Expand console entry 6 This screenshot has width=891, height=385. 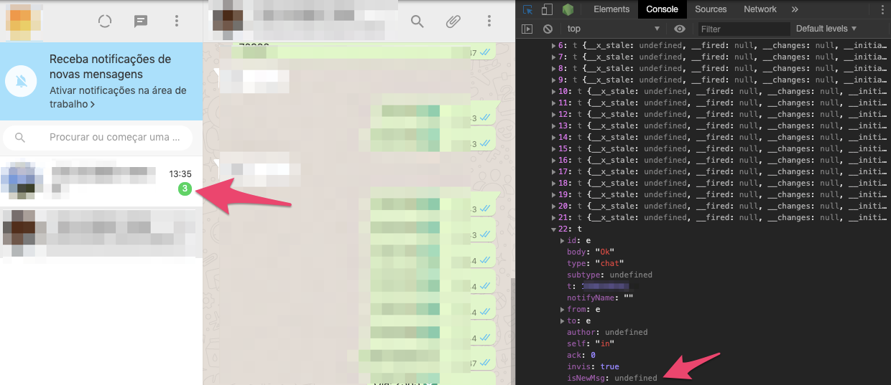[553, 46]
